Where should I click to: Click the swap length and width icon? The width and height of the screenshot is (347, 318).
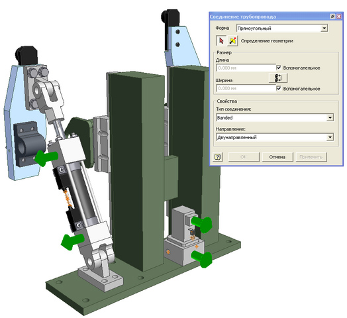point(278,78)
